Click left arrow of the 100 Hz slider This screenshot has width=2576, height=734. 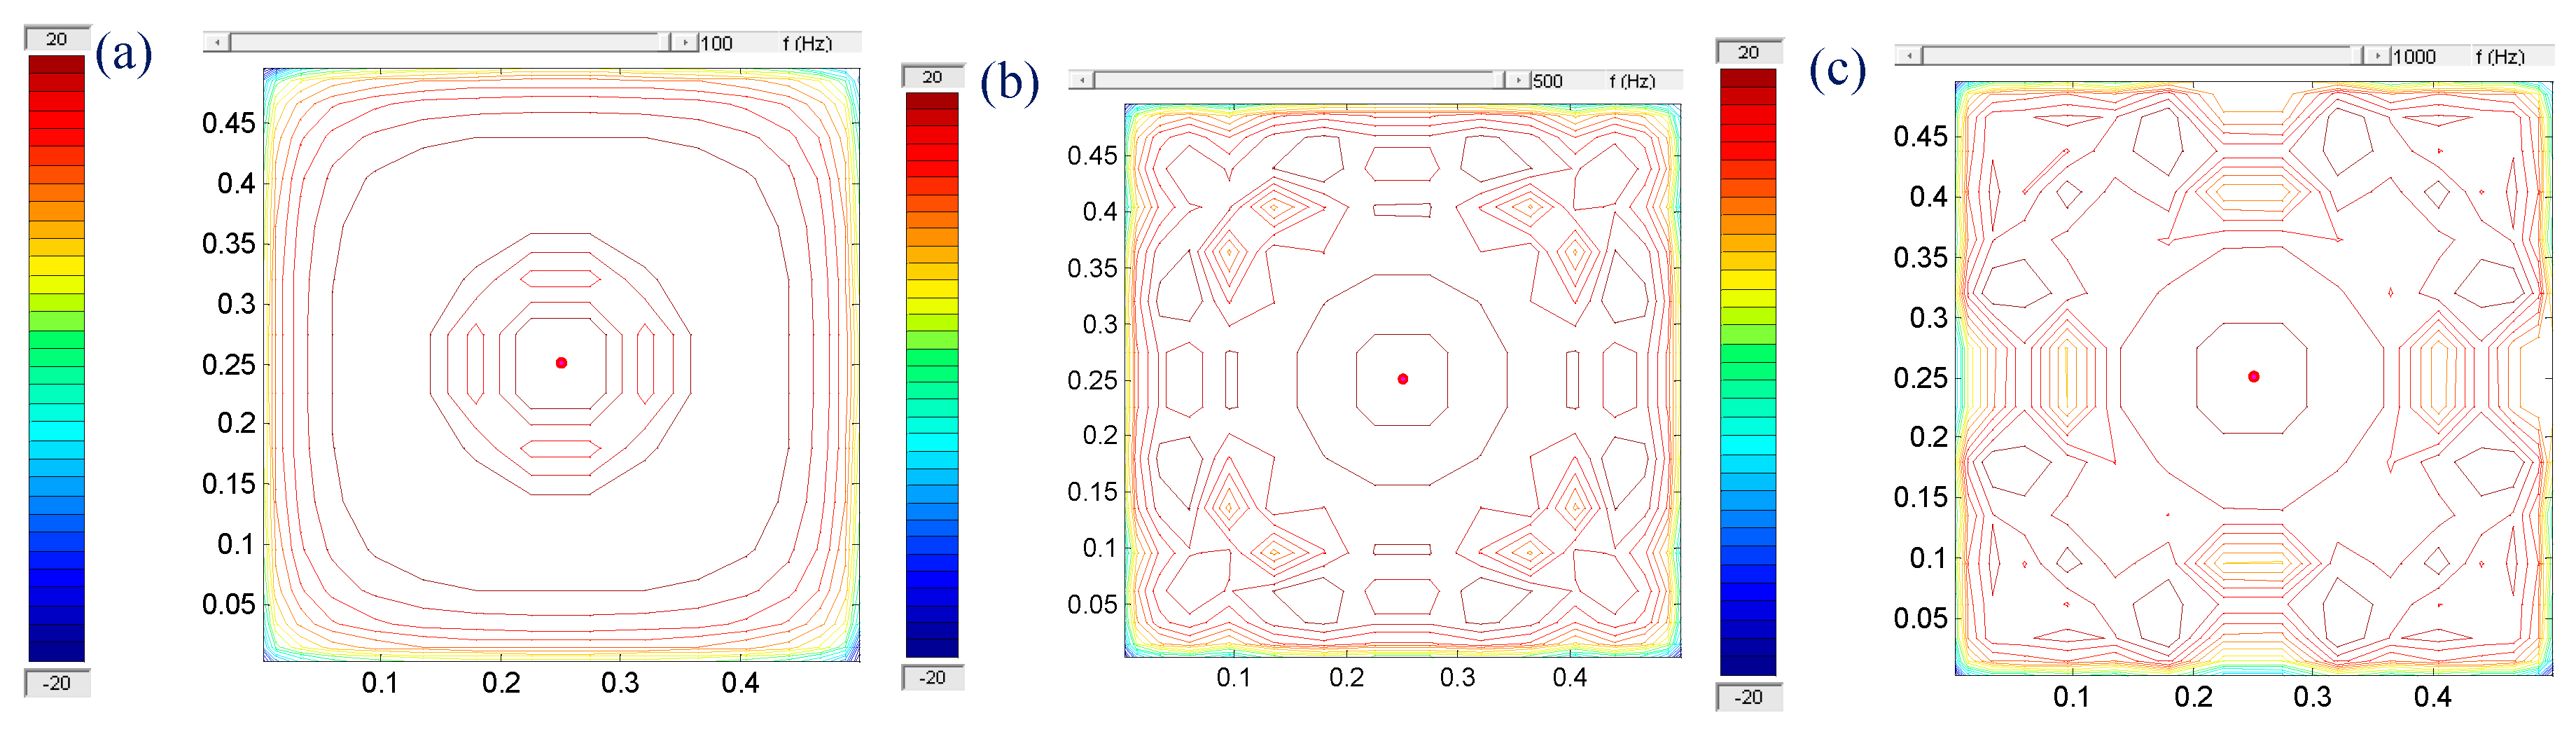coord(216,42)
